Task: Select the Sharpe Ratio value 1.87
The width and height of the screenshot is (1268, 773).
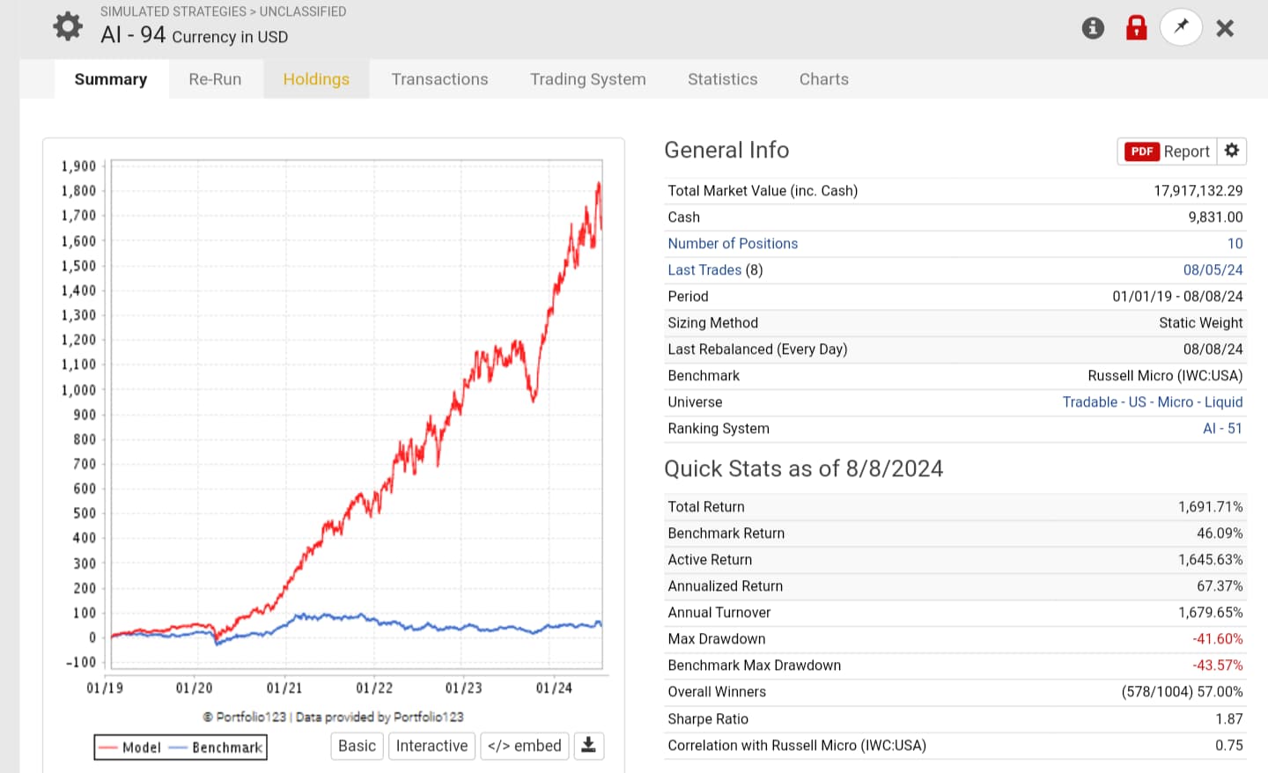Action: (x=1229, y=719)
